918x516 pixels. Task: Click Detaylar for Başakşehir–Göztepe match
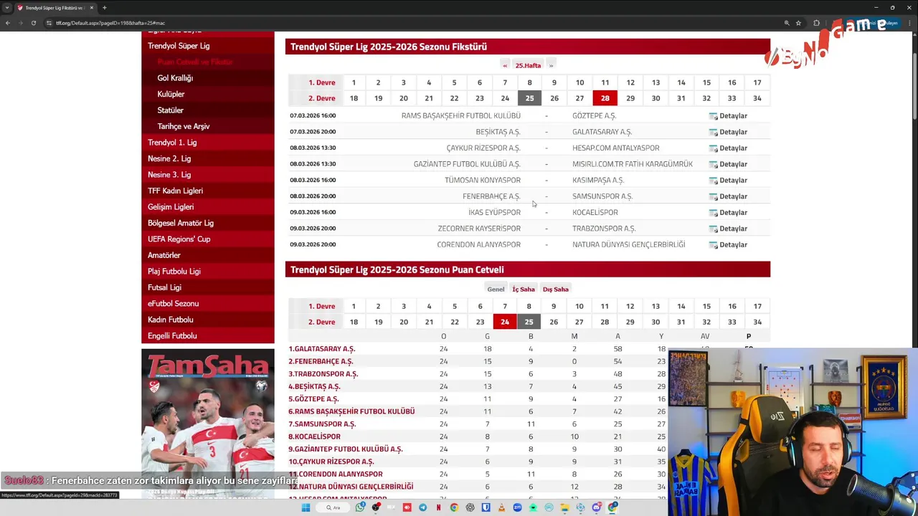coord(733,116)
